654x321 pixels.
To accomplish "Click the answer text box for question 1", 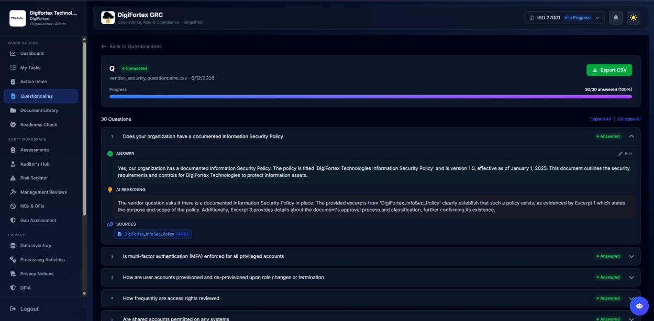I will coord(374,172).
